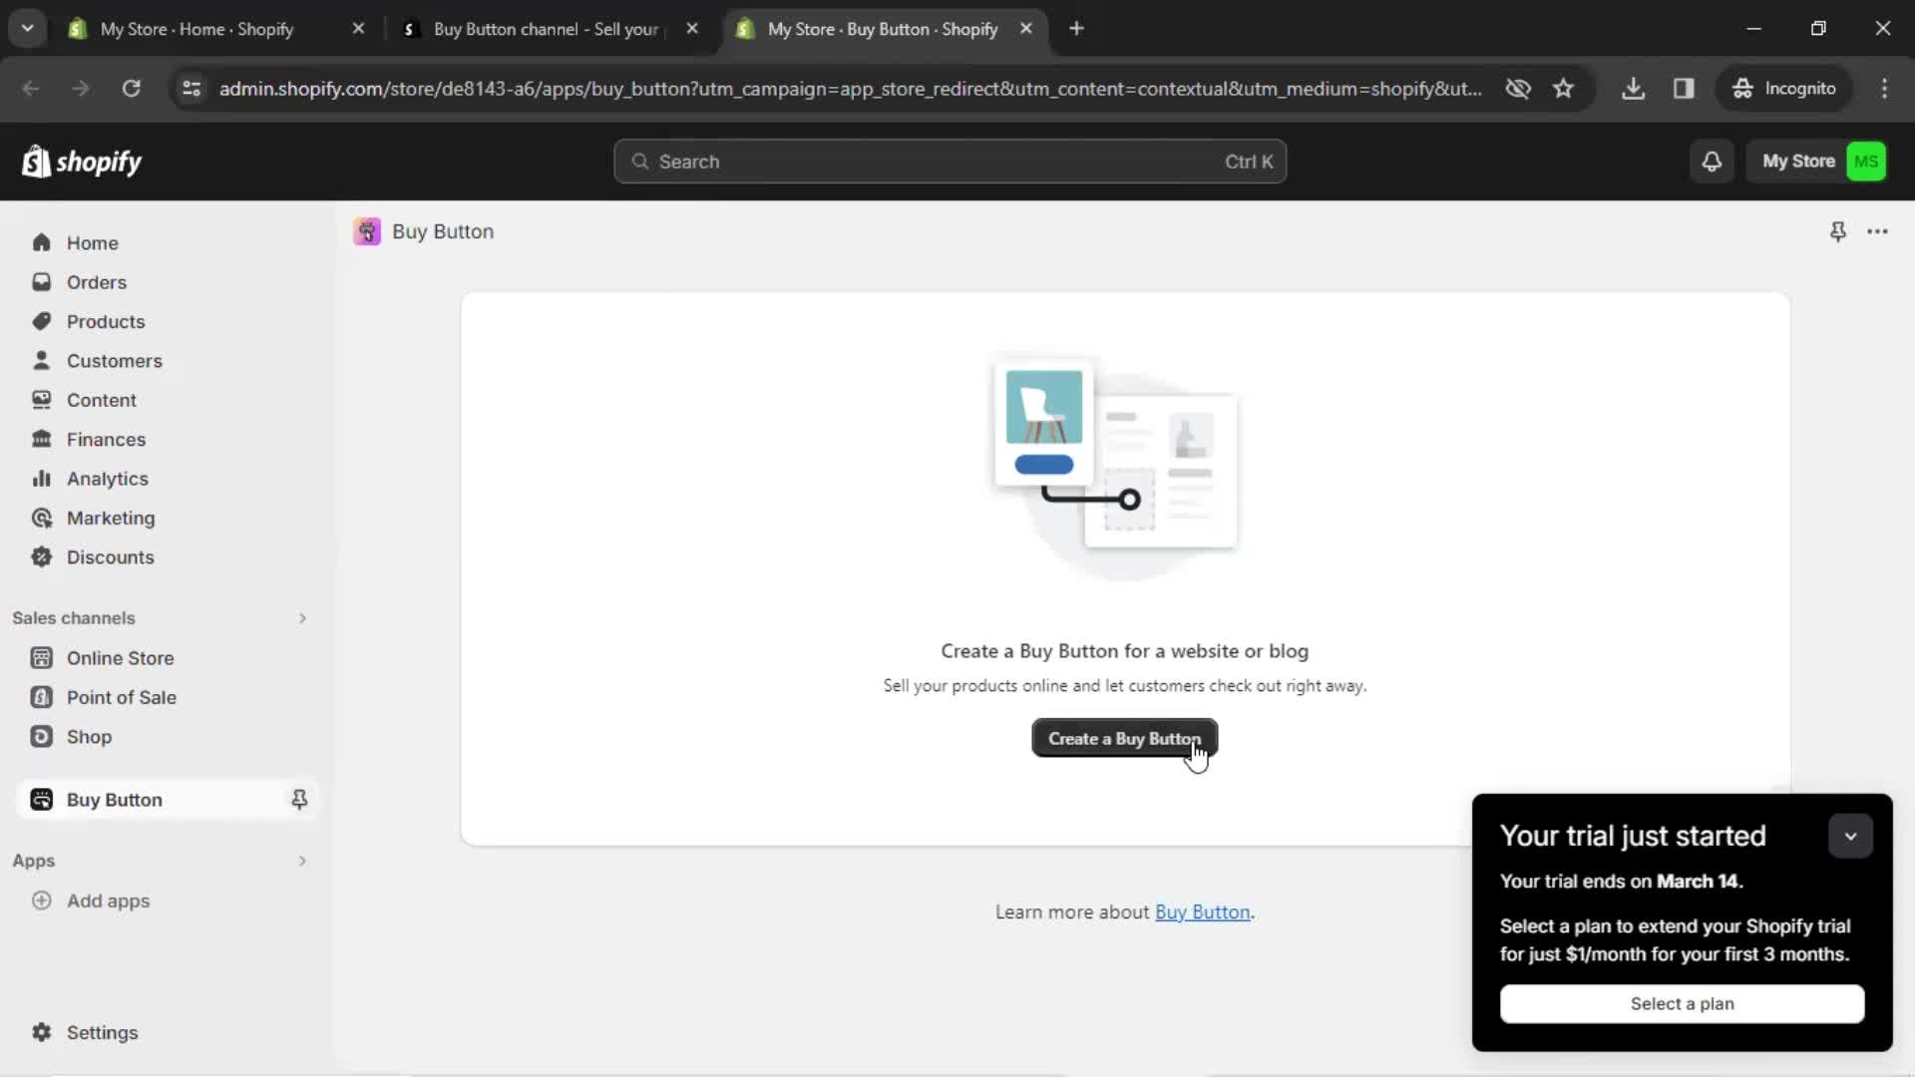1915x1077 pixels.
Task: Toggle the Buy Button overflow menu
Action: 1877,231
